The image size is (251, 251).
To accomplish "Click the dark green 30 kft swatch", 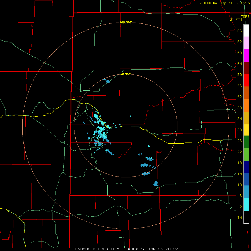I will (x=246, y=142).
